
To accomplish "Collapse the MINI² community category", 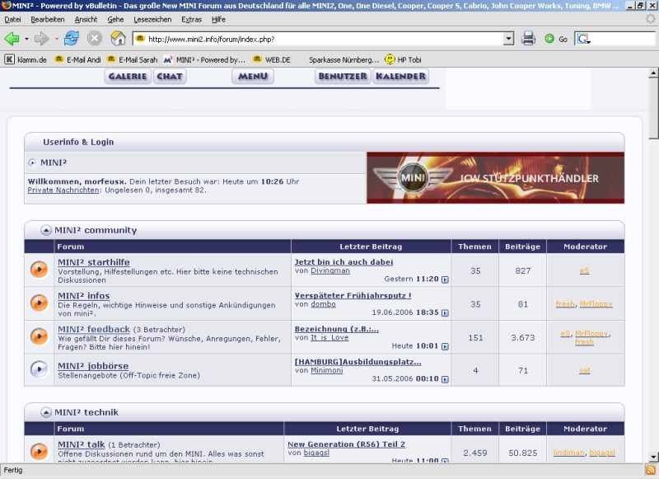I will point(46,230).
